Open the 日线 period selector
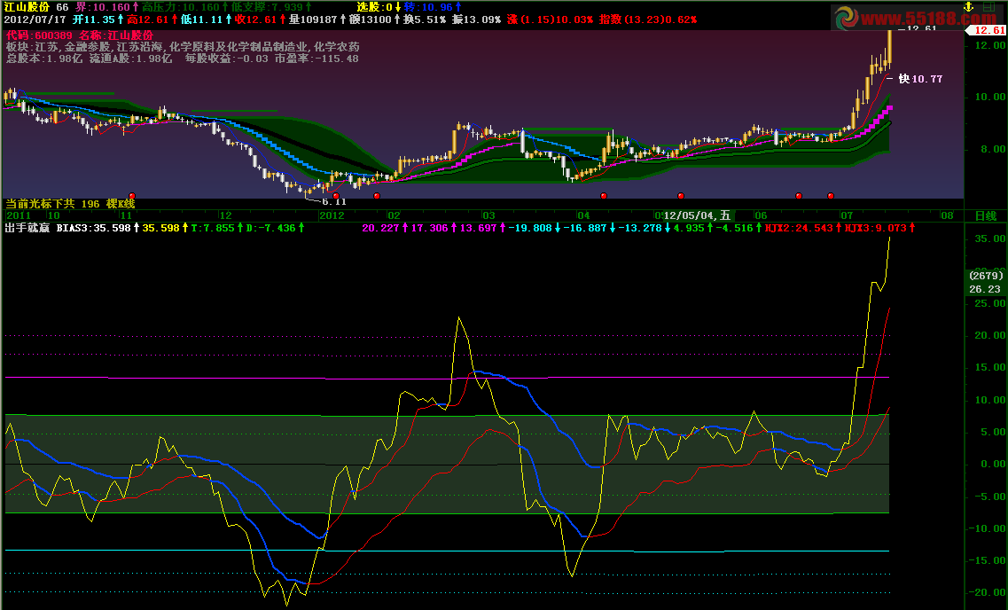The width and height of the screenshot is (1008, 610). click(985, 215)
